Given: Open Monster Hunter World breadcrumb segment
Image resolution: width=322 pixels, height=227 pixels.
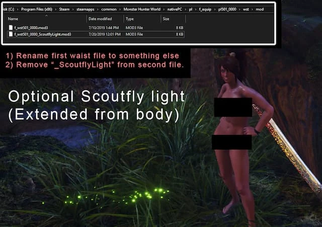Looking at the screenshot, I should 142,9.
